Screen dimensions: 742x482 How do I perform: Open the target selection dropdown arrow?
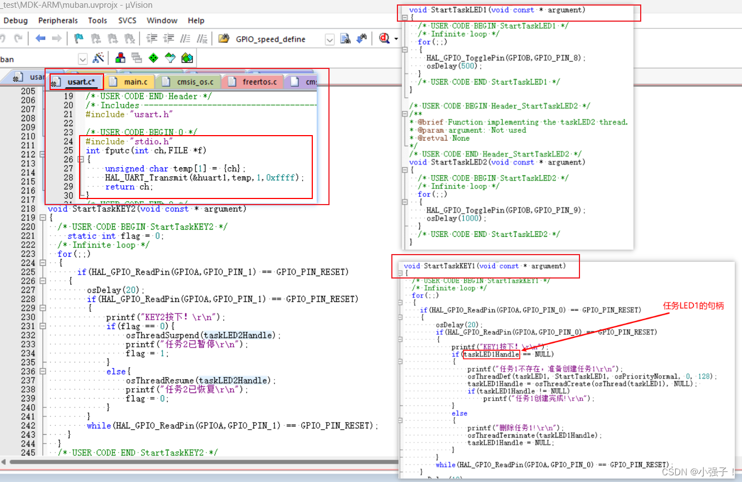click(83, 59)
